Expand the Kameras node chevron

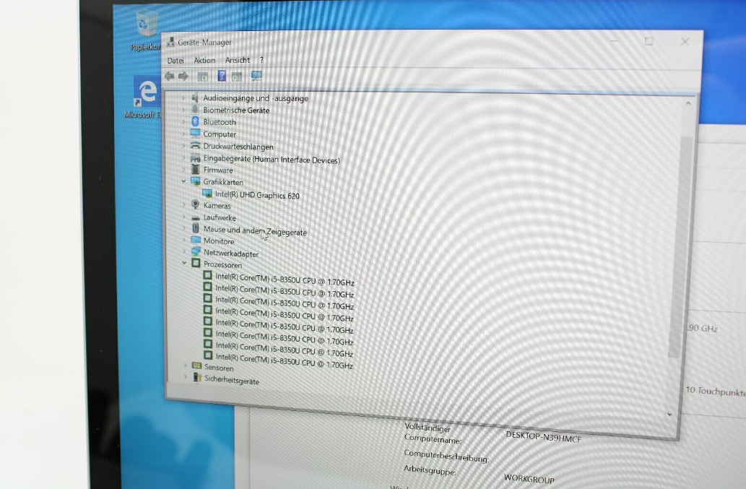[183, 205]
